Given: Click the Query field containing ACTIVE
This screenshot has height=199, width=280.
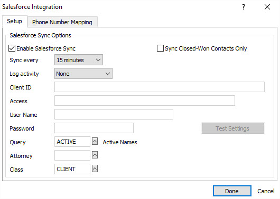Looking at the screenshot, I should 72,142.
